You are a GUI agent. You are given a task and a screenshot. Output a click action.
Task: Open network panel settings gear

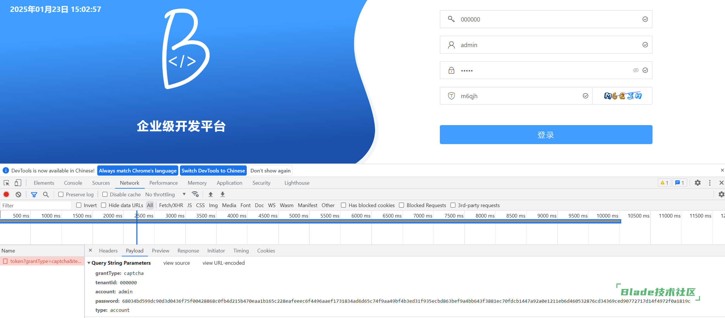pyautogui.click(x=721, y=194)
